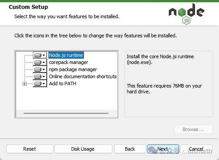Click the Reset button
Viewport: 219px width, 160px height.
(x=30, y=149)
